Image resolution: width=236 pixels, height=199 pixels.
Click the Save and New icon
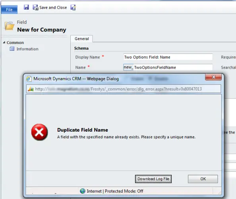pos(73,8)
